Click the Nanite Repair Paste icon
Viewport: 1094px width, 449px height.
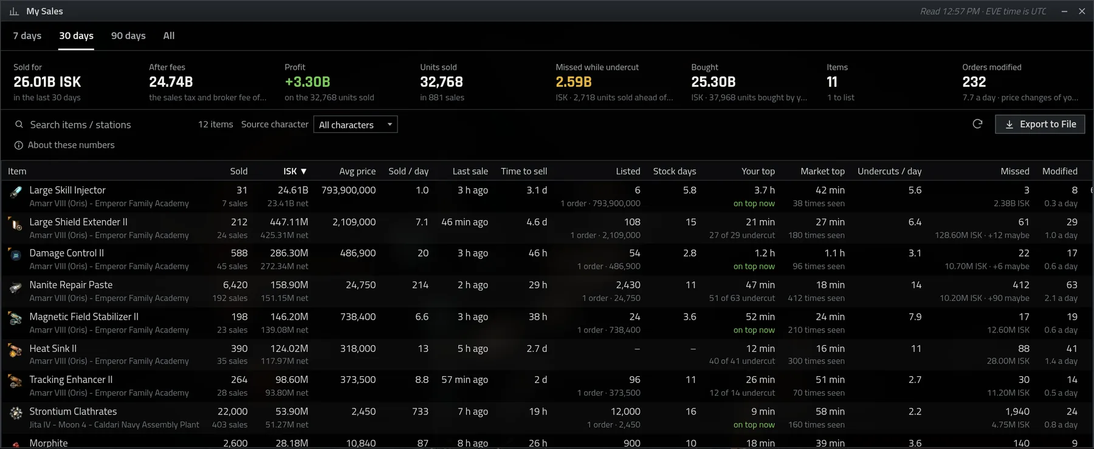16,287
